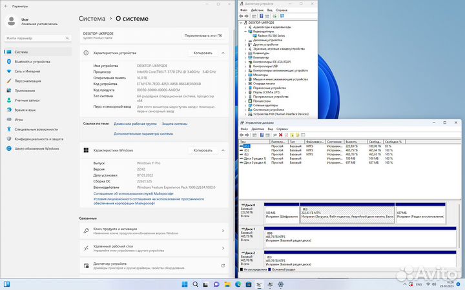Image resolution: width=465 pixels, height=290 pixels.
Task: Open Действие menu in Disk Management
Action: tap(258, 129)
